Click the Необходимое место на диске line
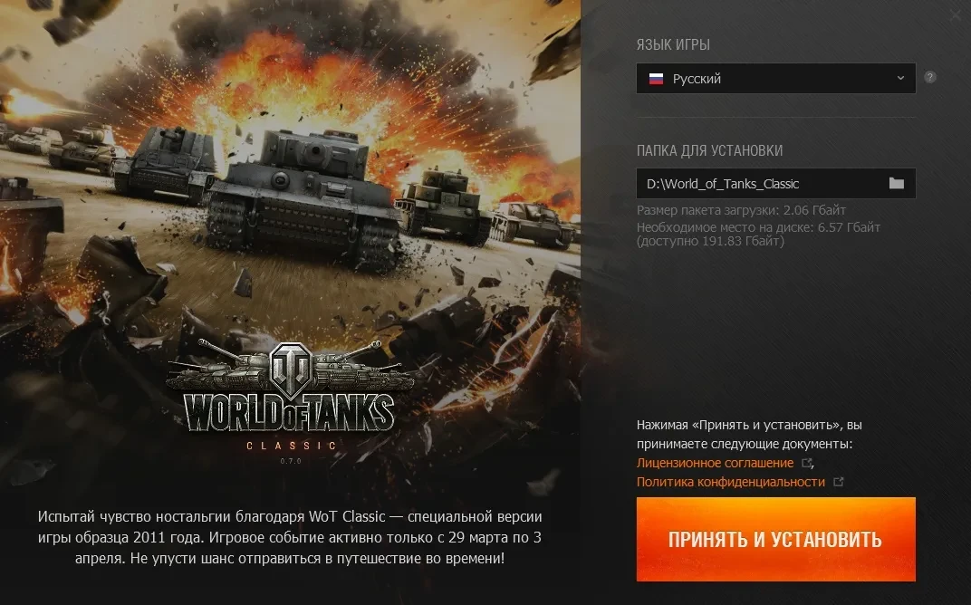This screenshot has width=971, height=605. pos(759,234)
